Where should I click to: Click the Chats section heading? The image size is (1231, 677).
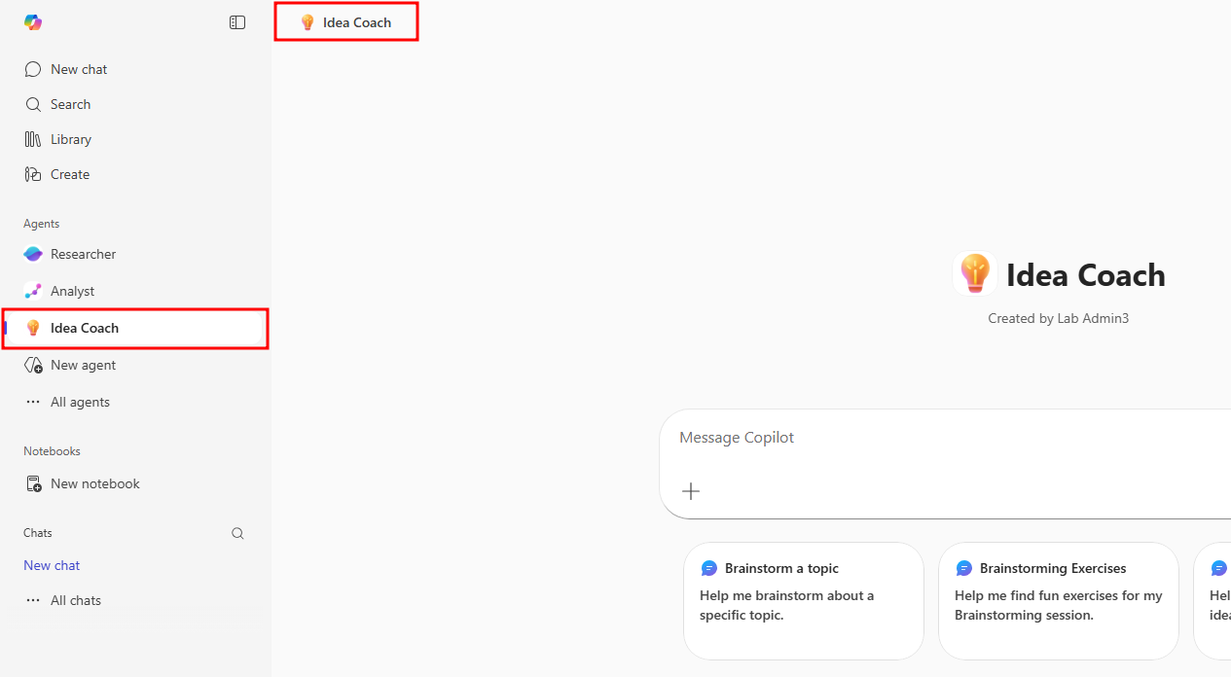coord(38,533)
